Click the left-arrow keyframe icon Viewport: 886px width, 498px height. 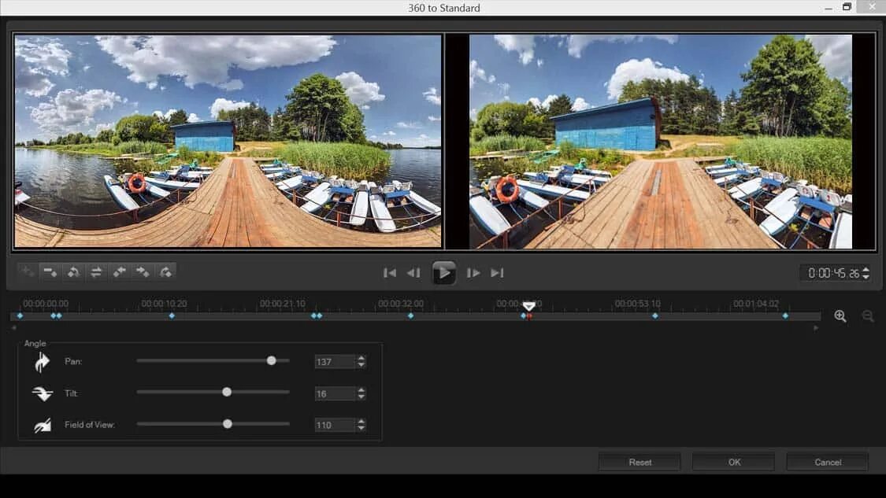coord(119,272)
